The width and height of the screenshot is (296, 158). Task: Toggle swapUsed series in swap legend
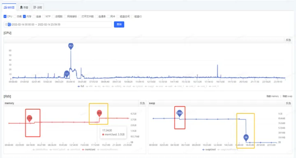pos(209,149)
